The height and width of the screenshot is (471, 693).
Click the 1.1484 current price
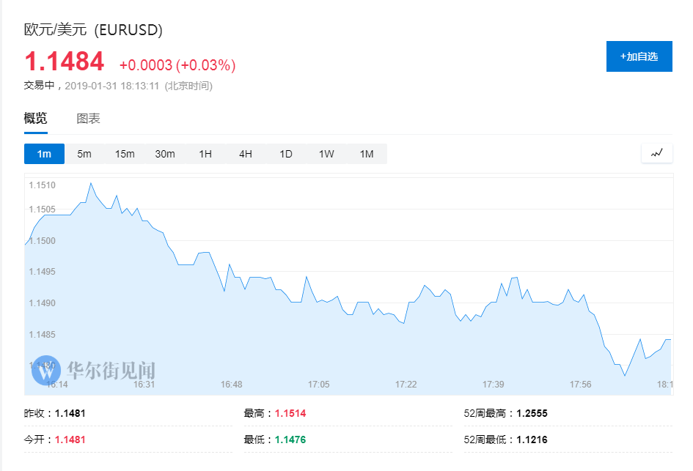click(65, 62)
